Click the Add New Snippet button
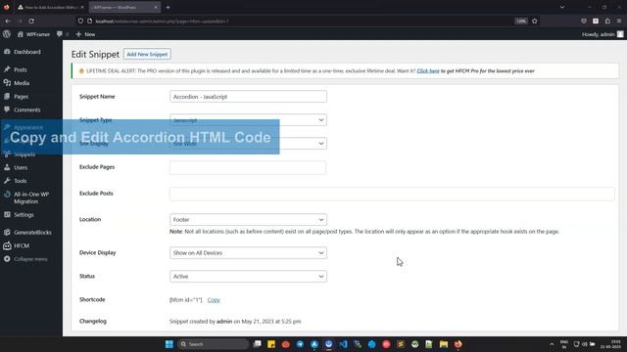 click(147, 54)
